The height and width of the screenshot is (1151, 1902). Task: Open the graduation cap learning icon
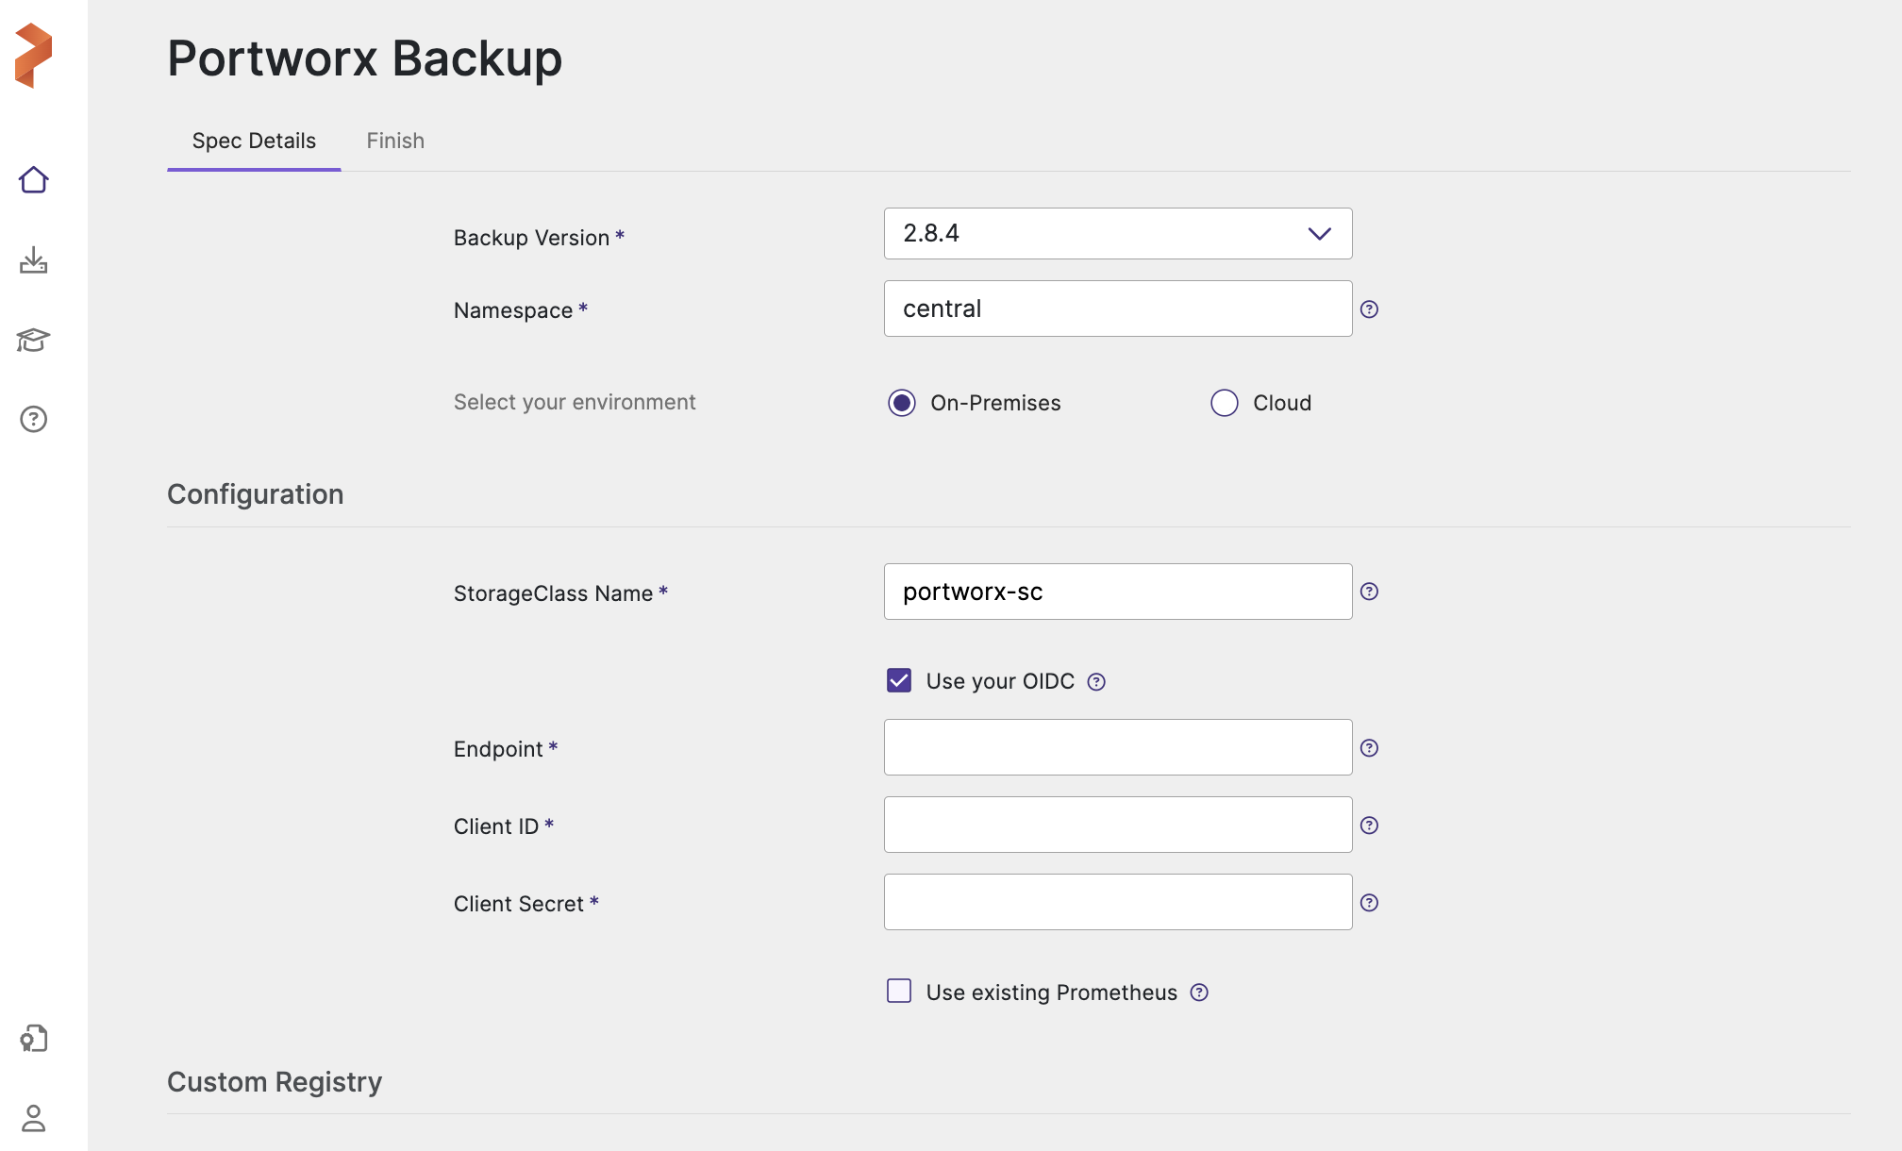pyautogui.click(x=34, y=340)
